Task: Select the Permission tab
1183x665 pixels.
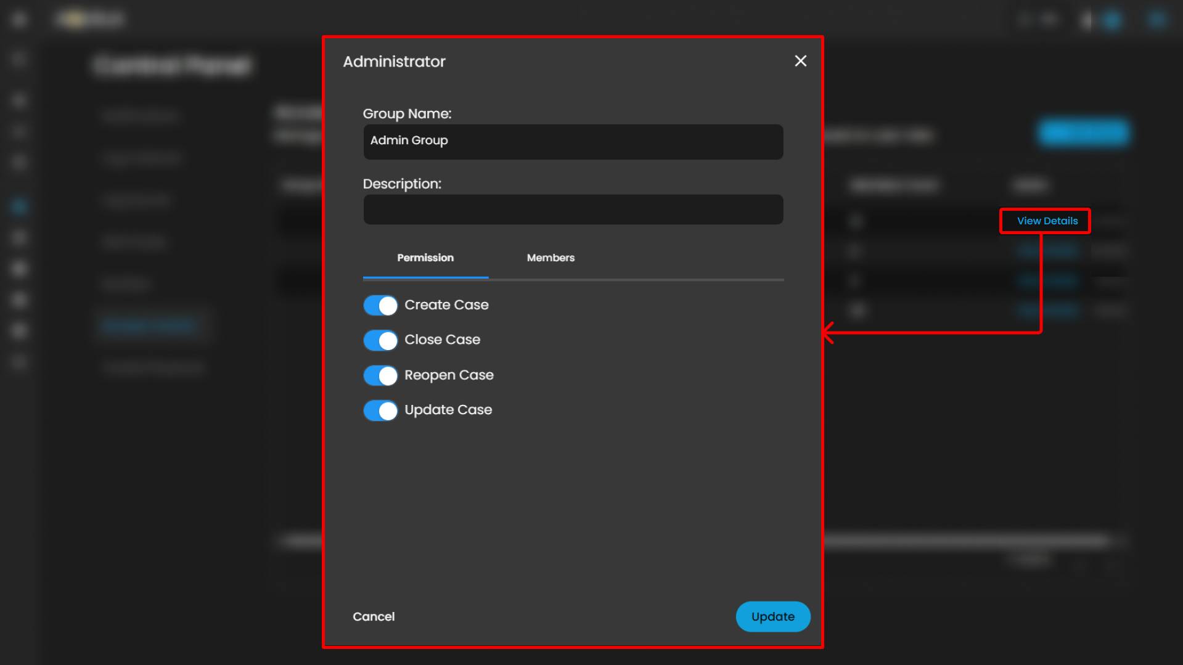Action: [425, 258]
